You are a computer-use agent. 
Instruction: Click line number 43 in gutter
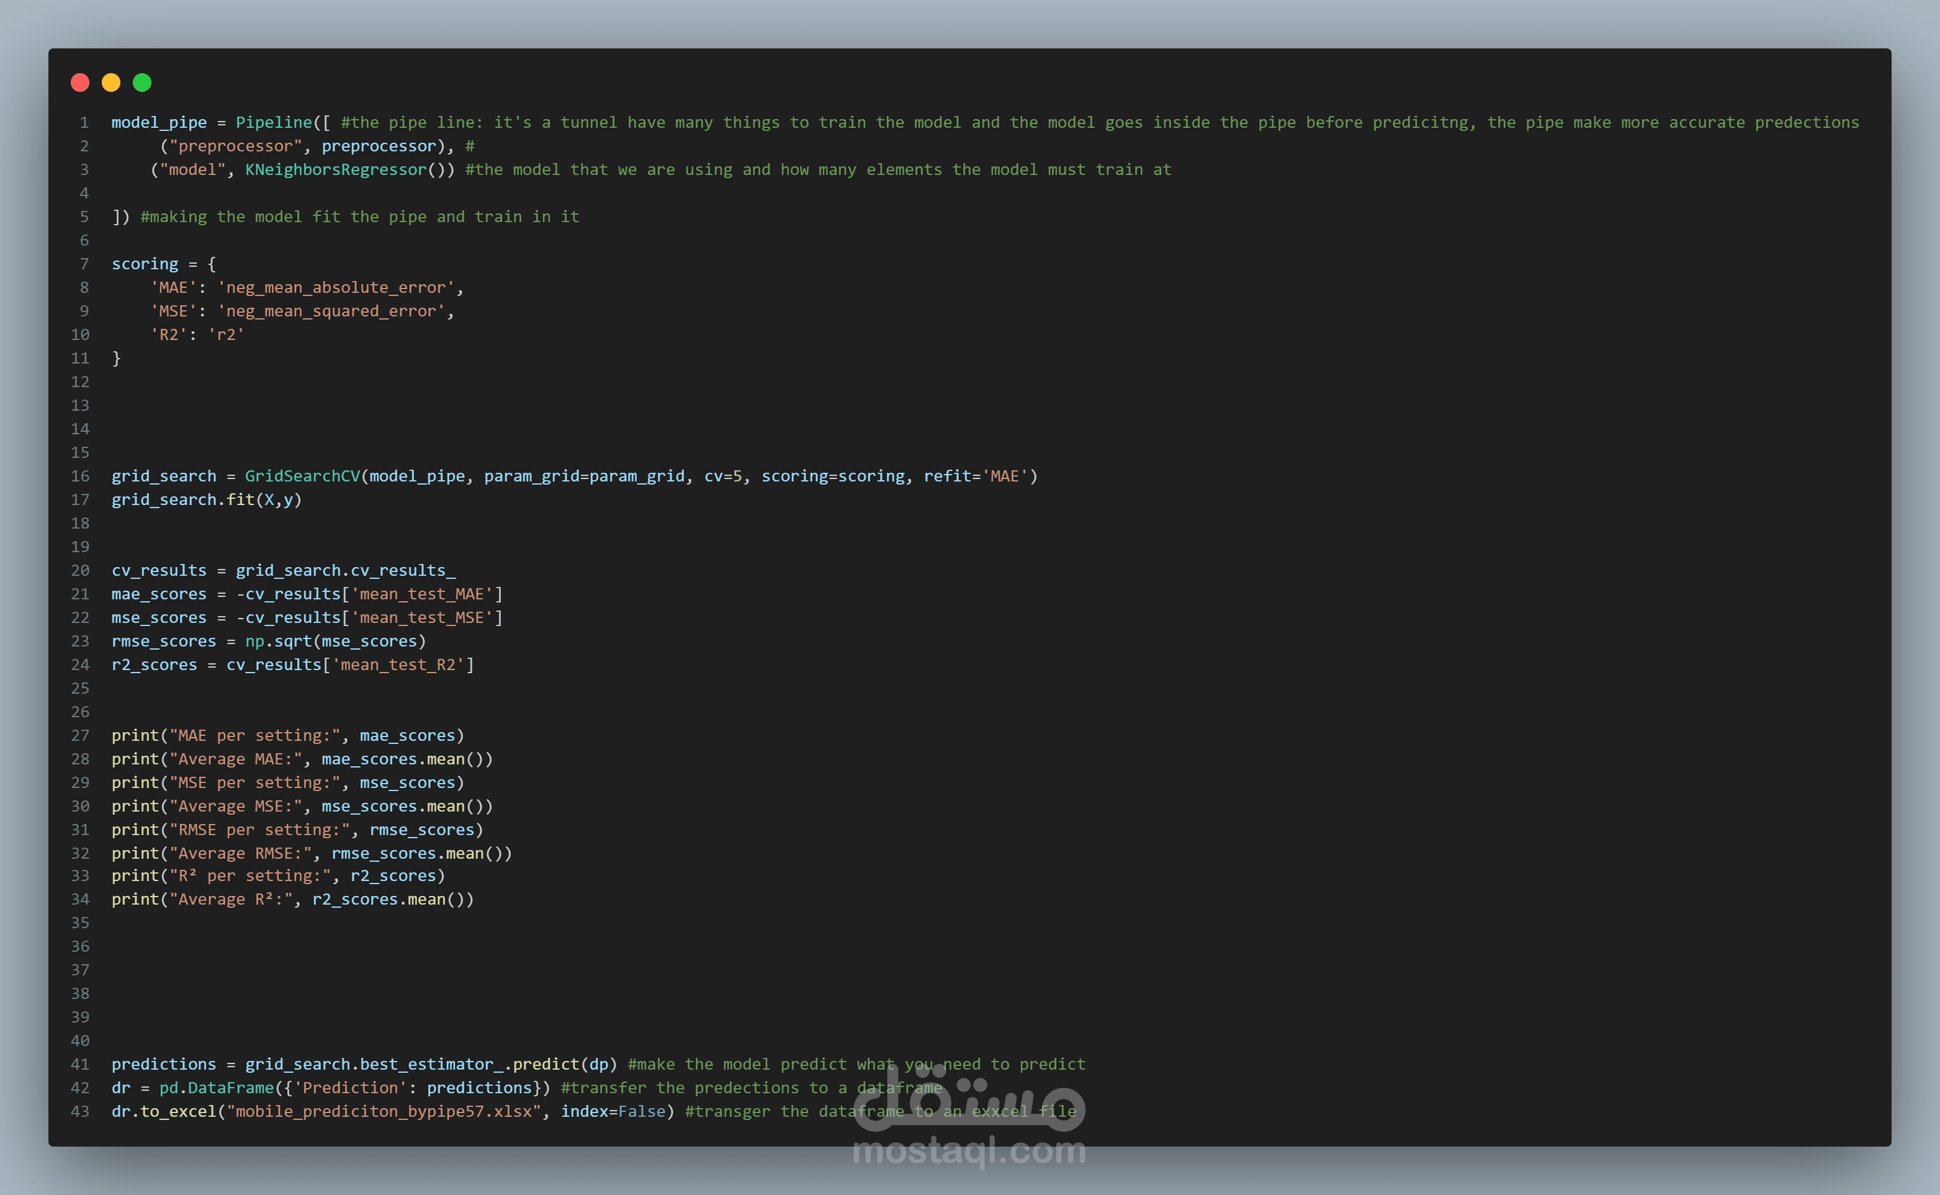point(81,1111)
